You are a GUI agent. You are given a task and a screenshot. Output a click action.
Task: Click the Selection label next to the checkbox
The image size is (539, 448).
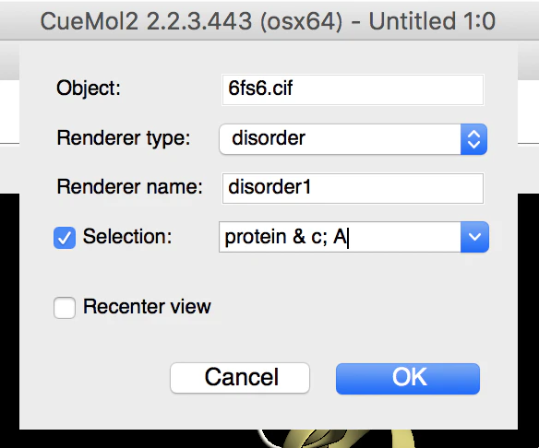[127, 237]
